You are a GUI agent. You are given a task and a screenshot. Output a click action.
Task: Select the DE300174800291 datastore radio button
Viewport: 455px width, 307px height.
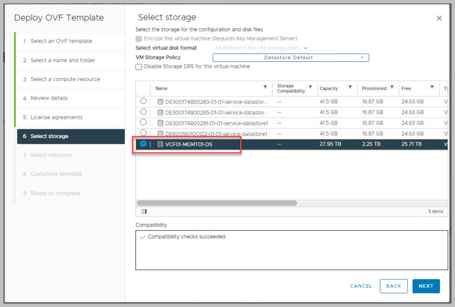point(143,122)
